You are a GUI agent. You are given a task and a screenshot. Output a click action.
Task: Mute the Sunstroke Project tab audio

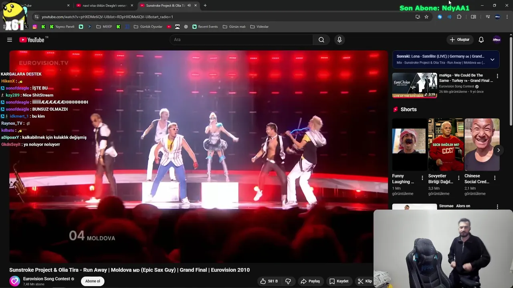click(189, 6)
